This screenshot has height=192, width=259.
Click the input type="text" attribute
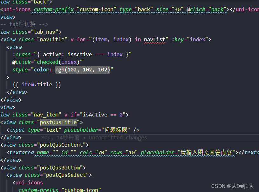44,130
